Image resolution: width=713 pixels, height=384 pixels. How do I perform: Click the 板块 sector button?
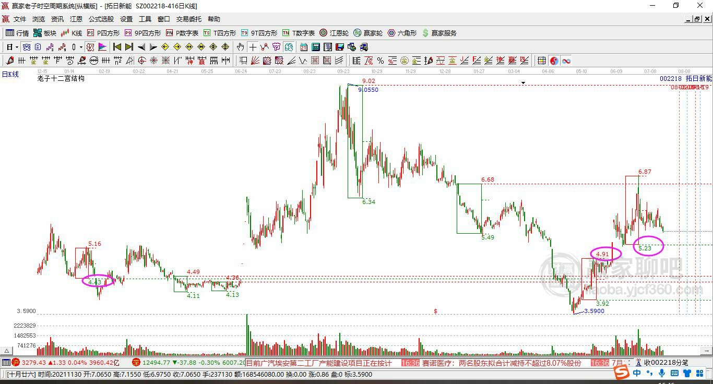coord(45,33)
